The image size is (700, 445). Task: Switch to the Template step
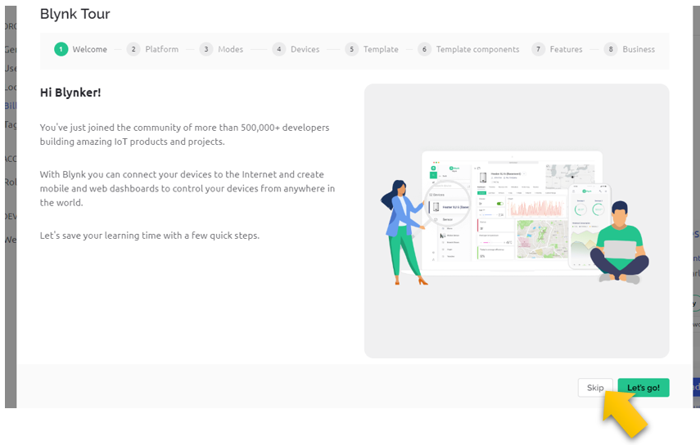[x=372, y=49]
